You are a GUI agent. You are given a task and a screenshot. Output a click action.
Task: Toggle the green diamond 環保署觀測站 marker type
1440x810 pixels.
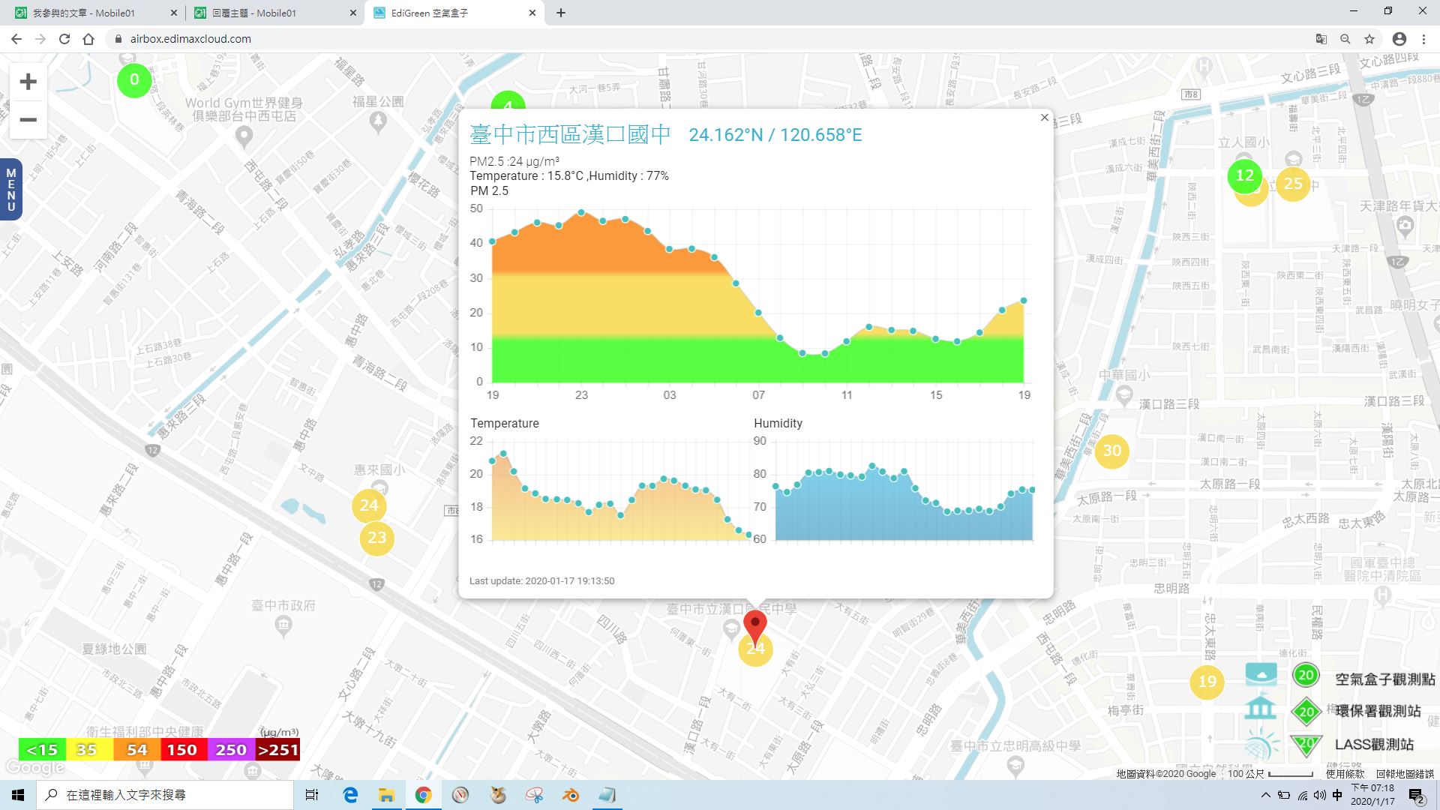(1306, 711)
